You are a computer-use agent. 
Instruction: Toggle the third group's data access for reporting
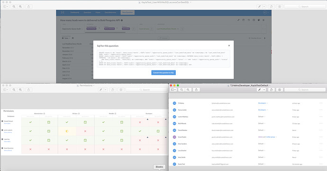click(103, 140)
